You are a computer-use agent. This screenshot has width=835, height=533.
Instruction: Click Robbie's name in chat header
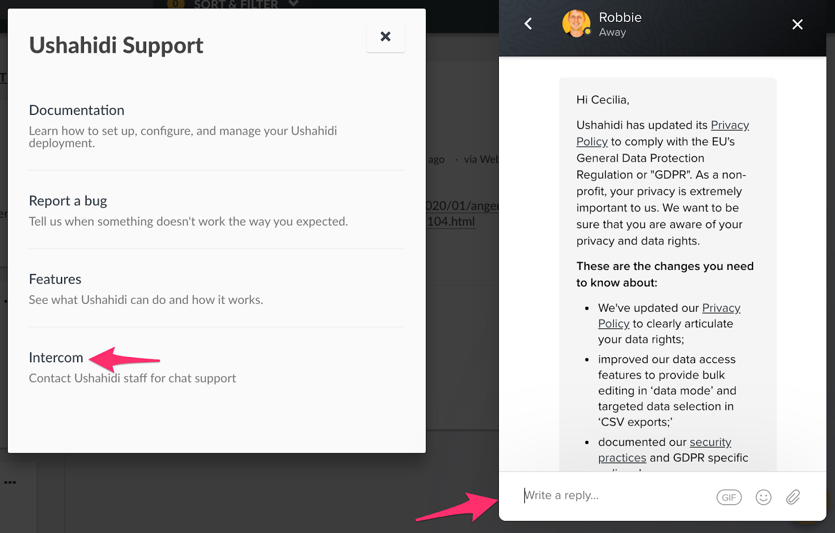(620, 17)
